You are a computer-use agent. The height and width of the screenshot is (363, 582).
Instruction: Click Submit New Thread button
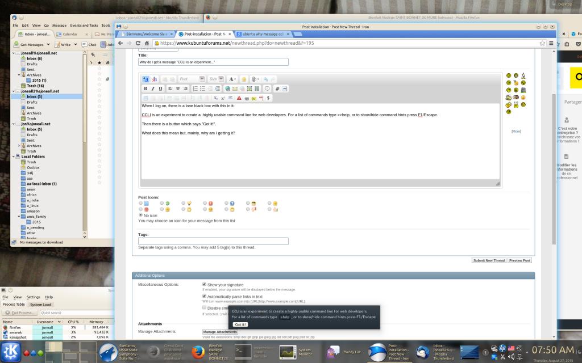pos(489,260)
